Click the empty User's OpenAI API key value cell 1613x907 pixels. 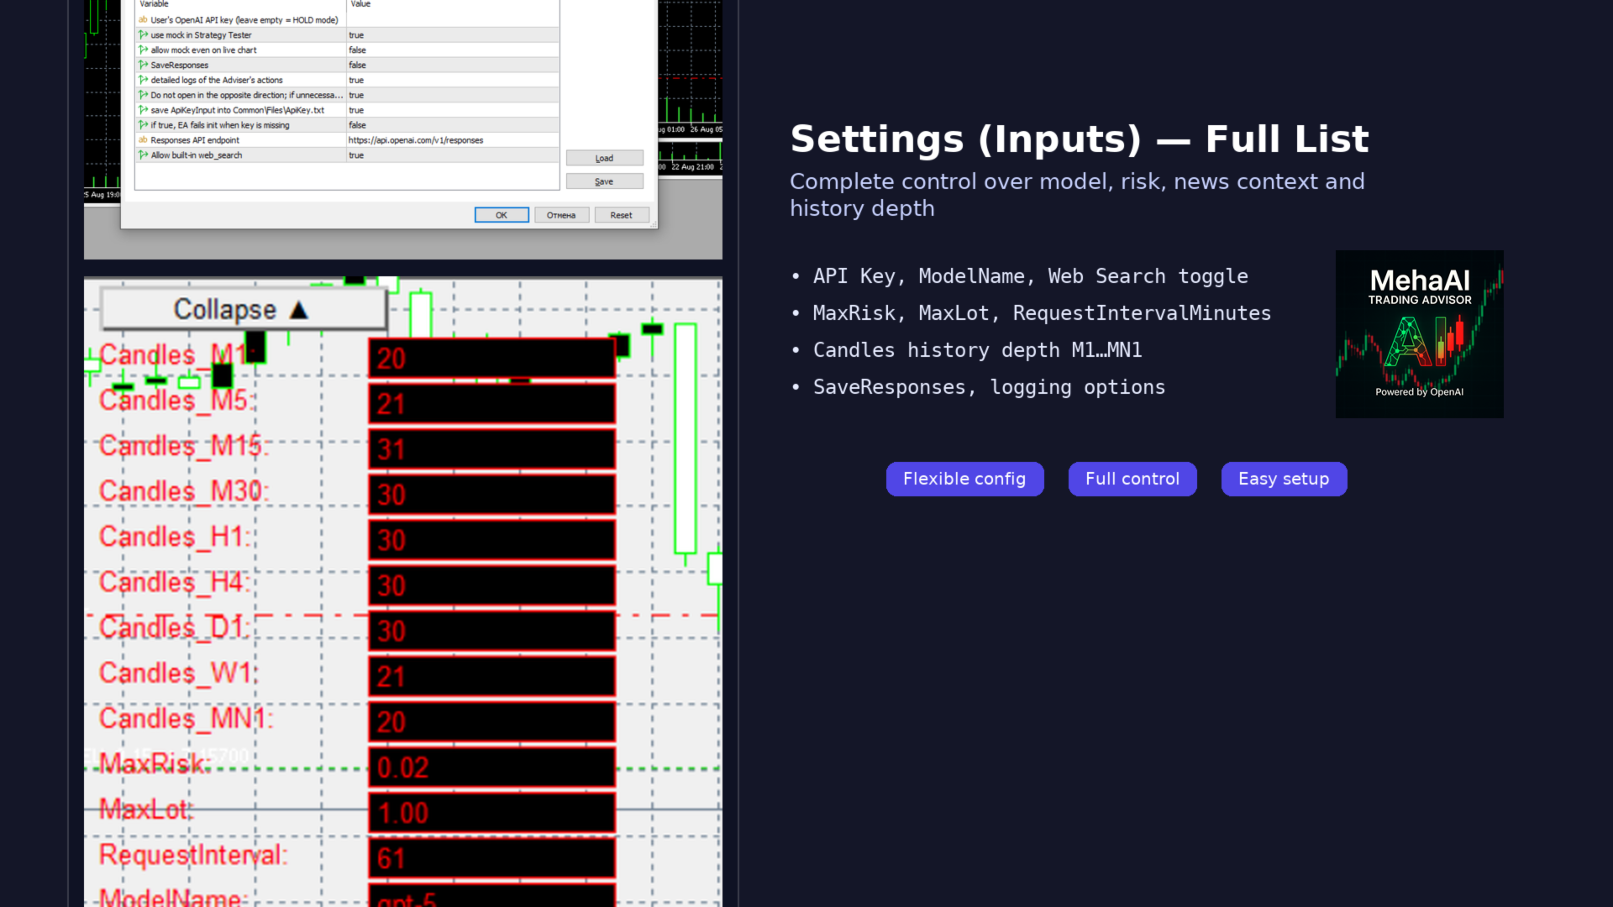[x=453, y=20]
